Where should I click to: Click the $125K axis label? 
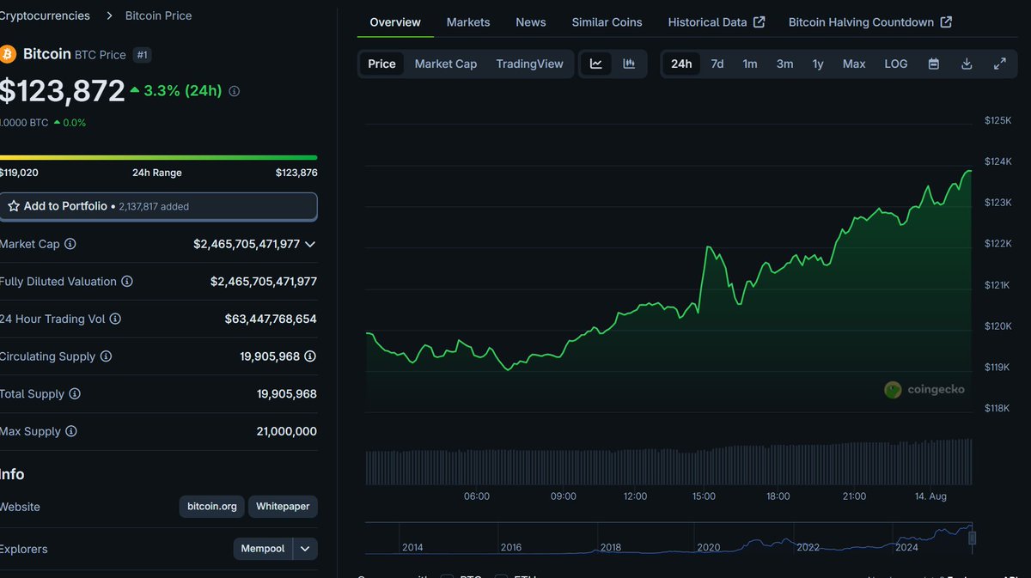point(998,121)
